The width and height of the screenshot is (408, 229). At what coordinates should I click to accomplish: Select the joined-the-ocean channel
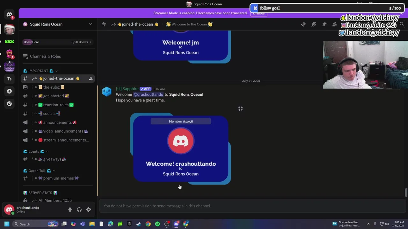point(58,79)
